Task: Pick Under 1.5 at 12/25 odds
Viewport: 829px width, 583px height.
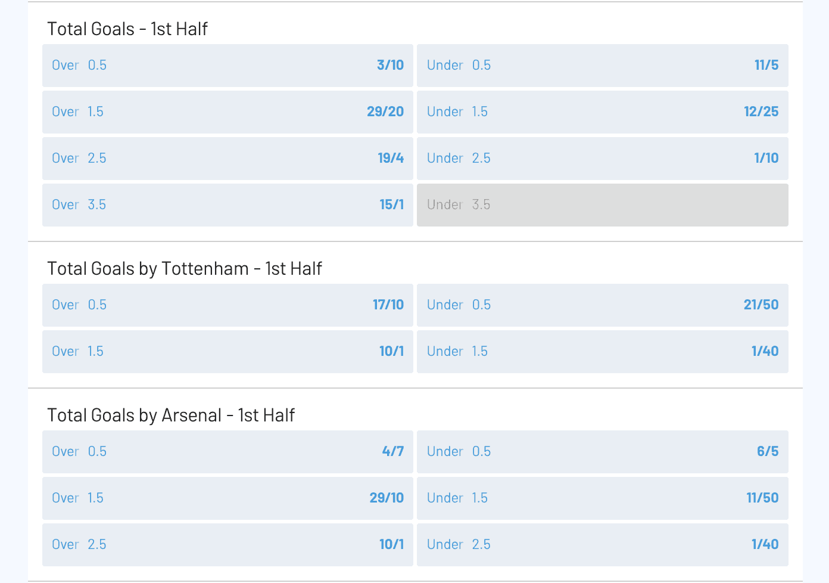Action: (x=602, y=112)
